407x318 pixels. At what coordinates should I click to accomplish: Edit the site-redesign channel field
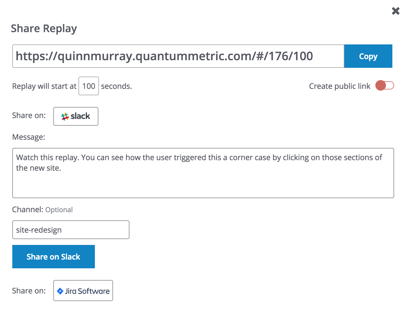tap(71, 230)
